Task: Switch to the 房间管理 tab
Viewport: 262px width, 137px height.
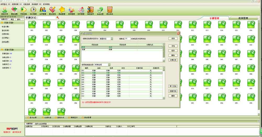Action: click(243, 18)
